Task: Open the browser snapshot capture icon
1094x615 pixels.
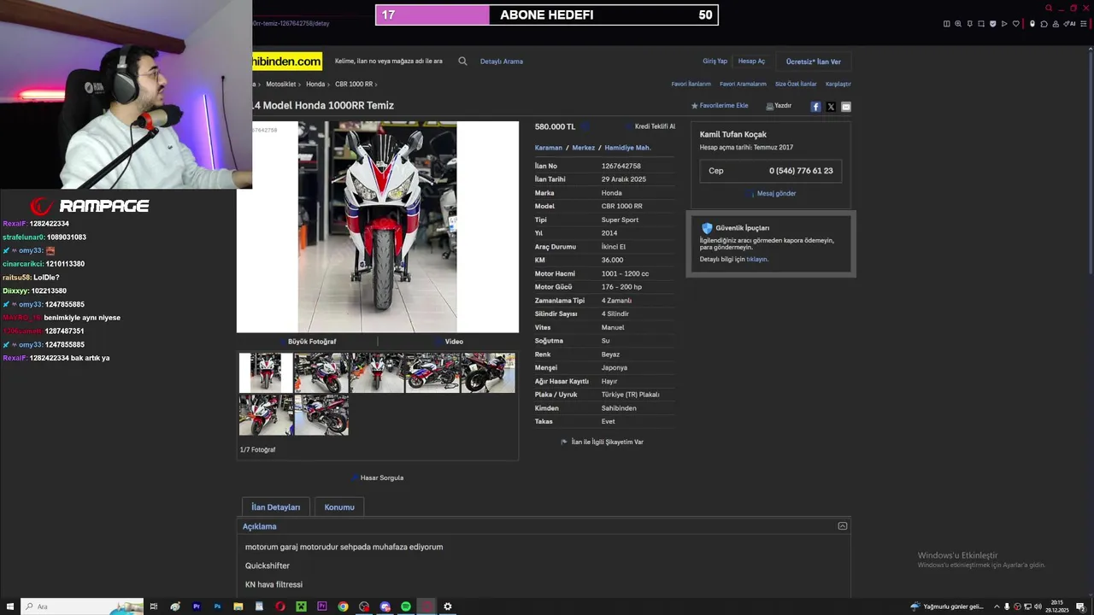Action: [981, 24]
